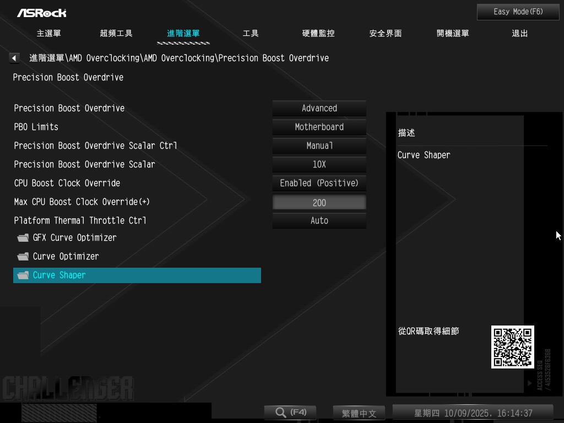Click the back arrow icon beside breadcrumb

pyautogui.click(x=15, y=58)
